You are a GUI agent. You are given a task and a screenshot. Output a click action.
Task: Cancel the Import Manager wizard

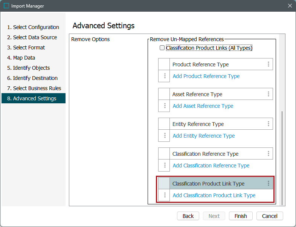[270, 216]
